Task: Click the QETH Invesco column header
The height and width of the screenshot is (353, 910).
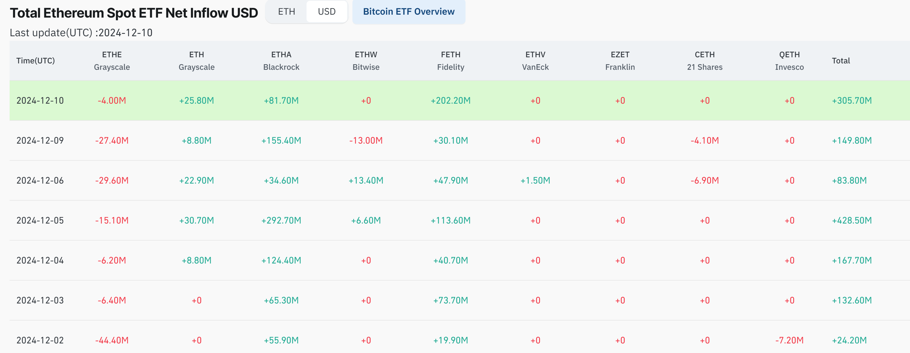Action: click(x=789, y=61)
